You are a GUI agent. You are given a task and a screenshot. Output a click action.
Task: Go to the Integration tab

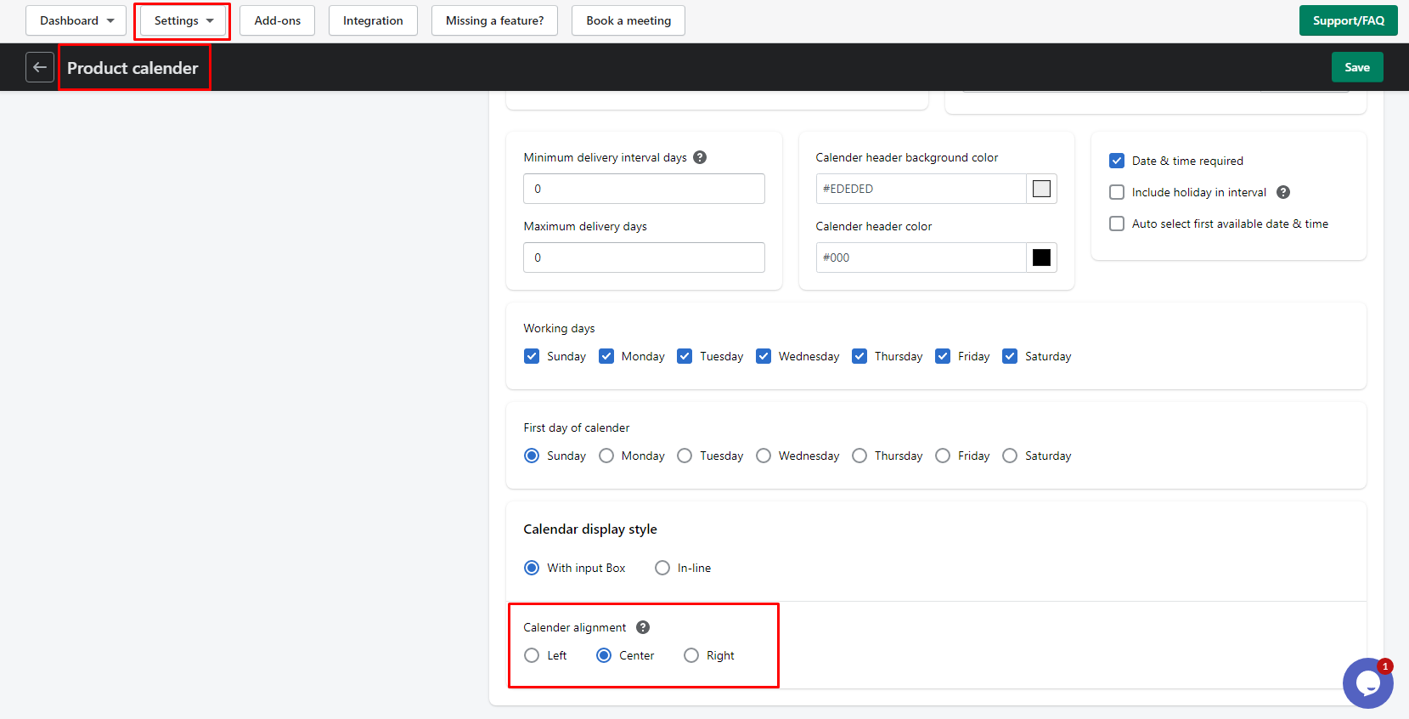[x=373, y=20]
